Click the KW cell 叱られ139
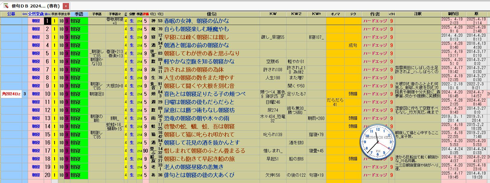This screenshot has height=183, width=490. point(273,135)
